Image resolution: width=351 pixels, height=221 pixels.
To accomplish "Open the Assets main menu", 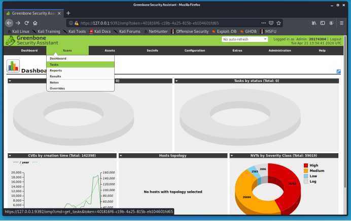I will click(110, 51).
